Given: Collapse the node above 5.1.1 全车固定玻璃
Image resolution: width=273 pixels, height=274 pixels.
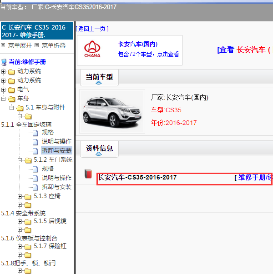Looking at the screenshot, I should (x=20, y=116).
